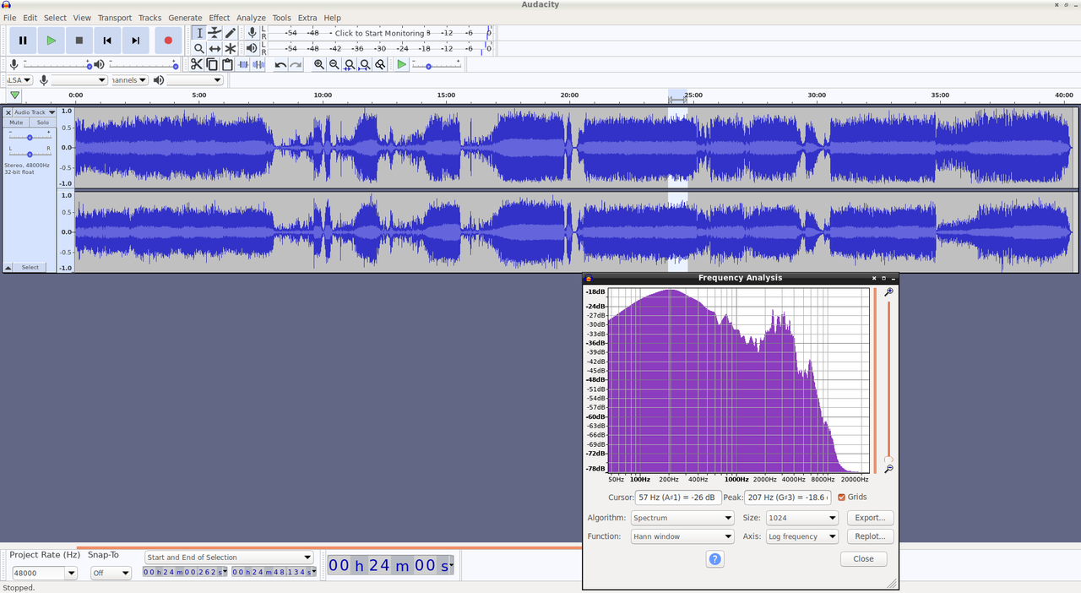The width and height of the screenshot is (1081, 593).
Task: Toggle the Grids checkbox
Action: pos(841,498)
